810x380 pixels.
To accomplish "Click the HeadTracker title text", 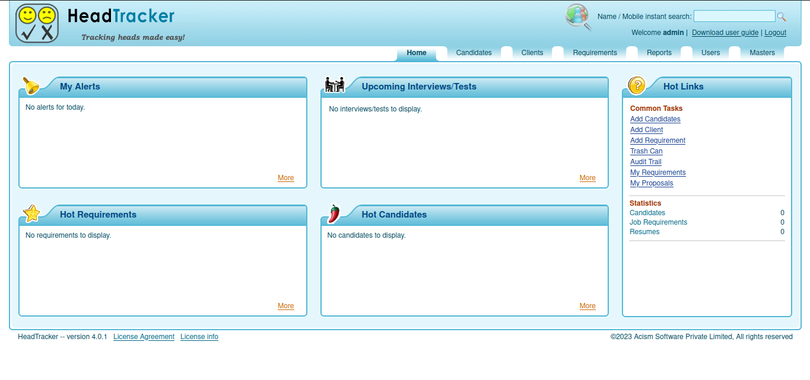I will point(121,15).
